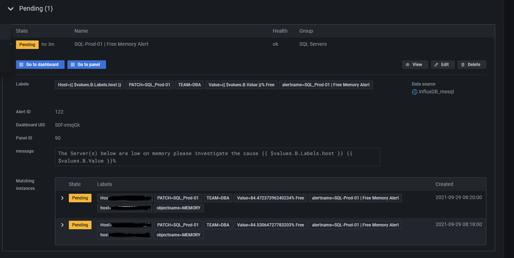The height and width of the screenshot is (258, 514).
Task: Click the objectname=MEMORY tag in second instance
Action: pyautogui.click(x=178, y=235)
